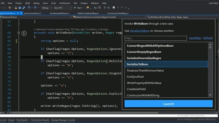Click inside the Filter text box
219x123 pixels.
coord(156,38)
